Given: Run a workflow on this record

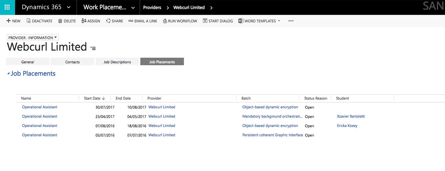Looking at the screenshot, I should tap(180, 21).
